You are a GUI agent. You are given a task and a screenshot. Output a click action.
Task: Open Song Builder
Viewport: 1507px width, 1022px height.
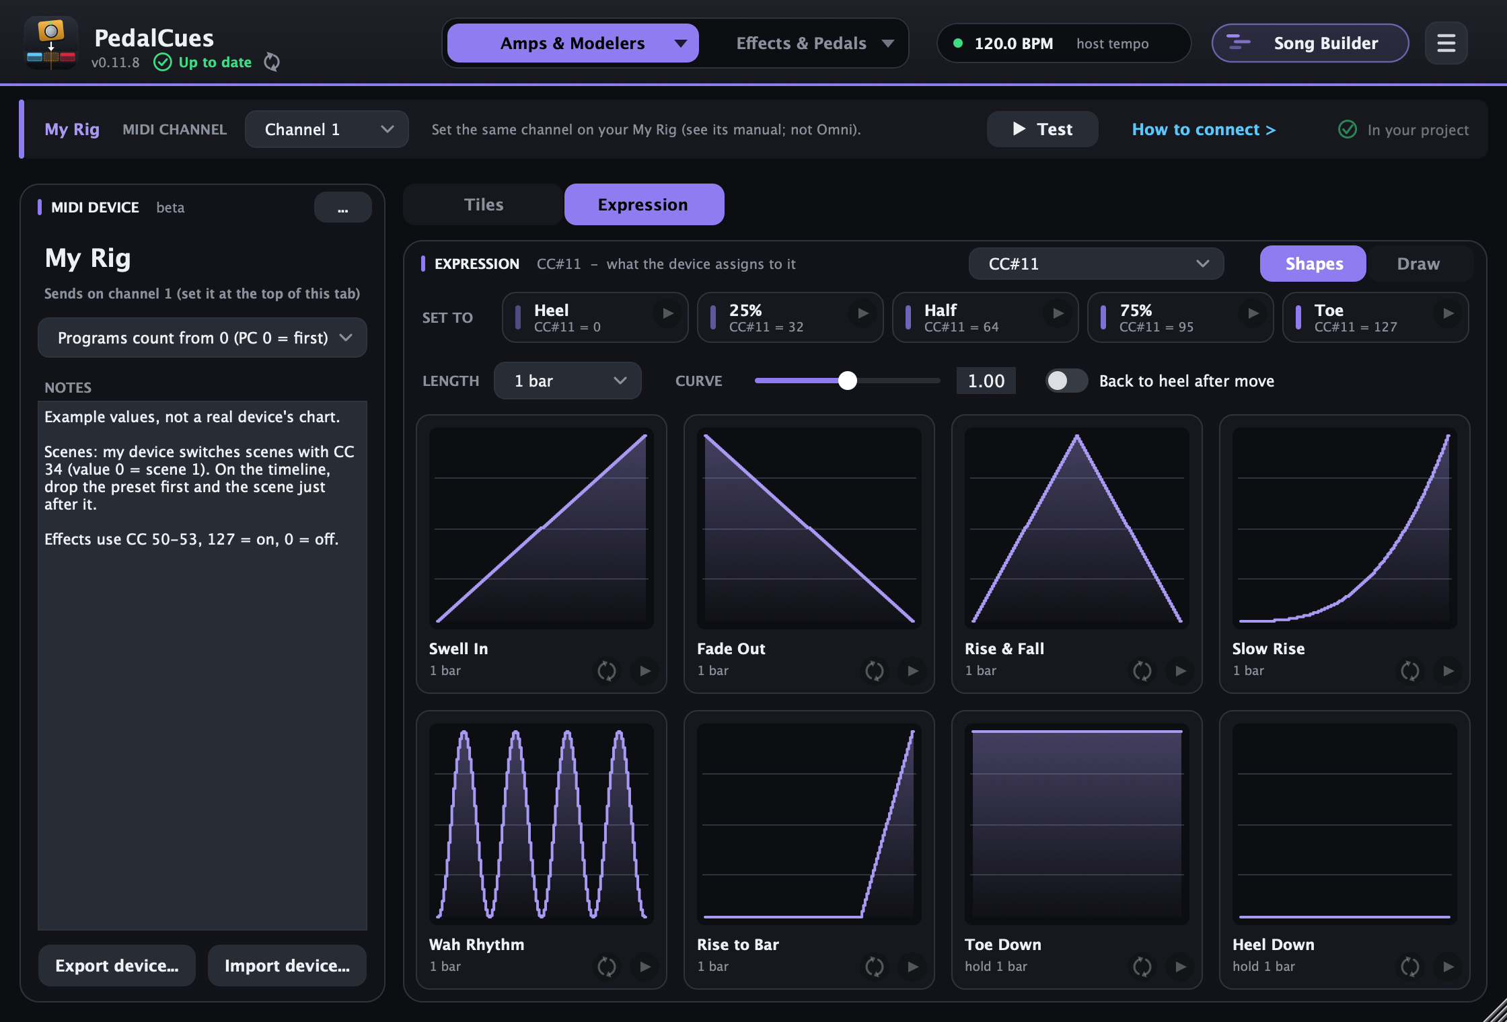point(1310,43)
